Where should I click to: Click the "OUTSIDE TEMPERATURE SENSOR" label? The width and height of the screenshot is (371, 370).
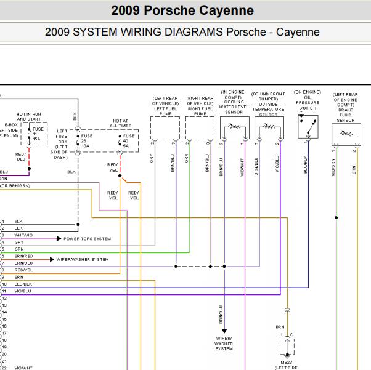coord(268,110)
